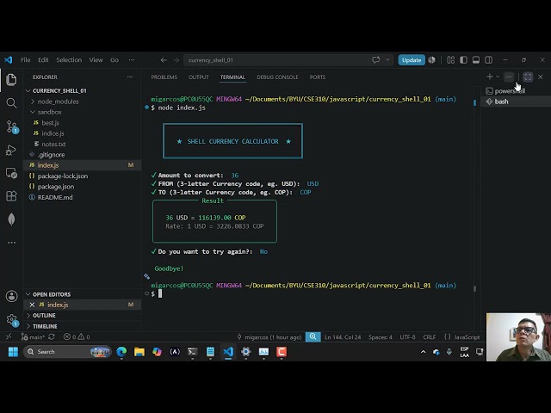Open the Remote Explorer view
Screen dimensions: 551x413
coord(11,173)
